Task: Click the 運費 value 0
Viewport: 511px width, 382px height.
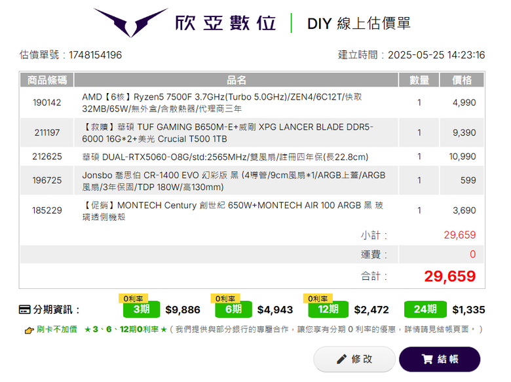Action: [472, 254]
